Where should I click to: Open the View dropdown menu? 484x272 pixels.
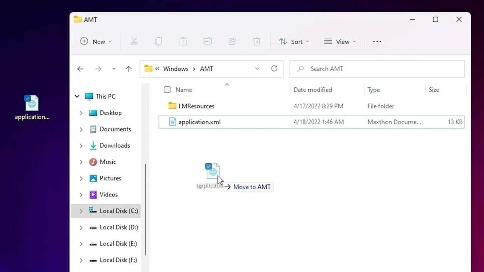point(340,42)
